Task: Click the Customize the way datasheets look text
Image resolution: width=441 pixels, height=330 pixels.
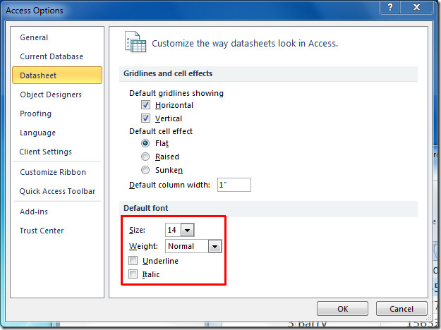Action: [245, 44]
